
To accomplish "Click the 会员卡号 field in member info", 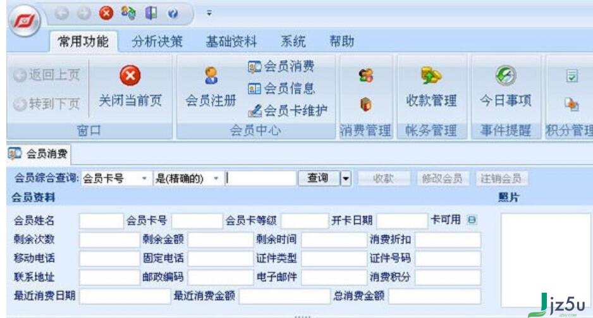I will (197, 221).
